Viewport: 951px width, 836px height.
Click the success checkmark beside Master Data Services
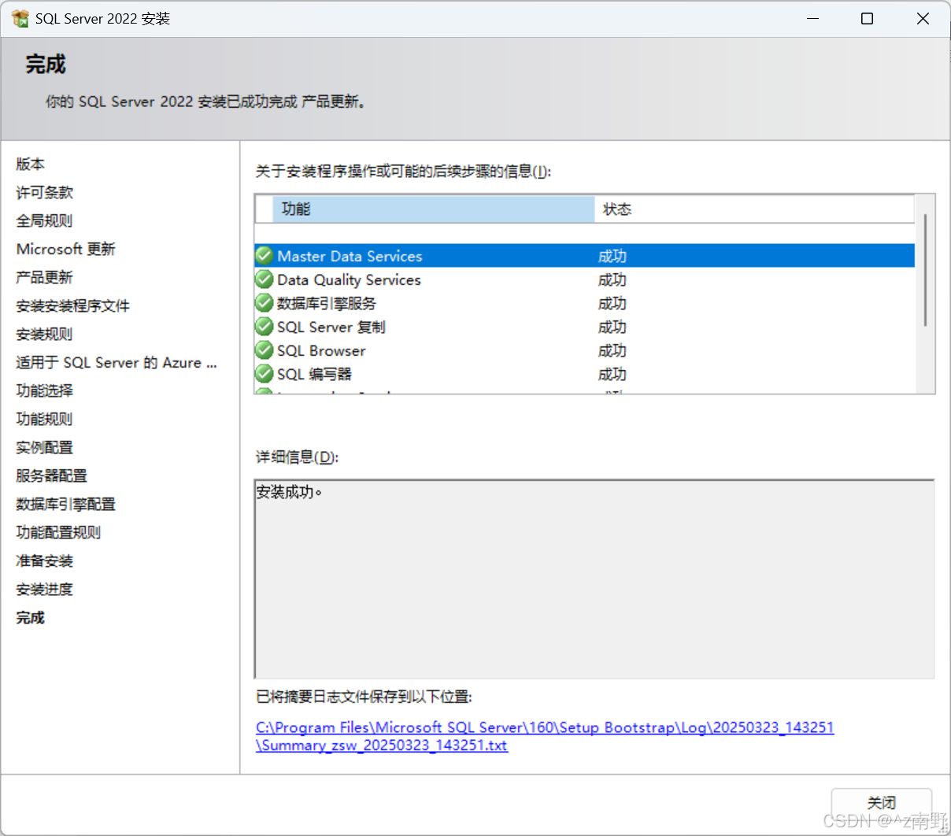[264, 255]
